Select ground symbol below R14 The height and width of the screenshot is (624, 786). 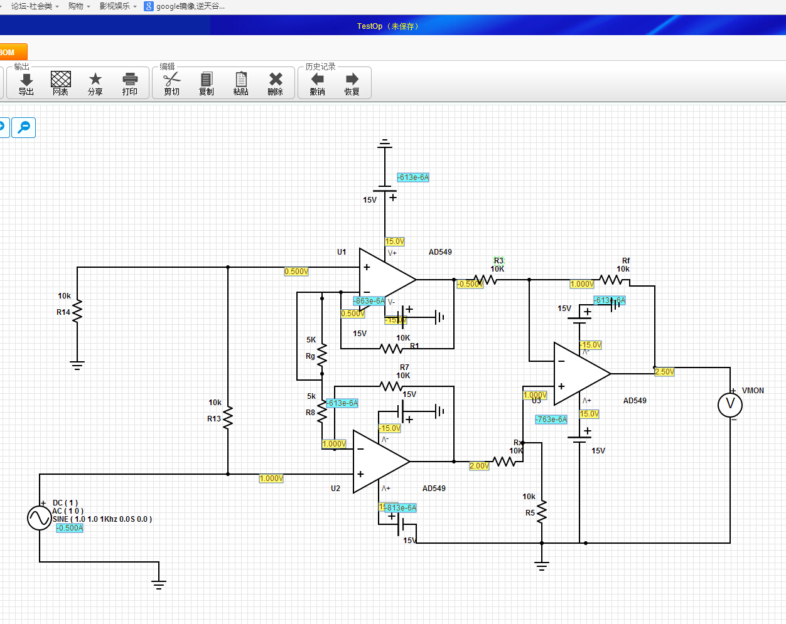(x=77, y=366)
